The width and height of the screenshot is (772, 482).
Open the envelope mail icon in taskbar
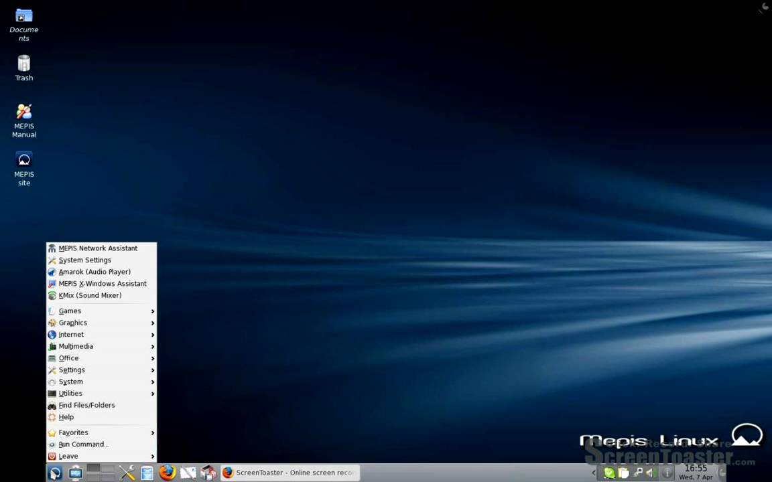(188, 473)
